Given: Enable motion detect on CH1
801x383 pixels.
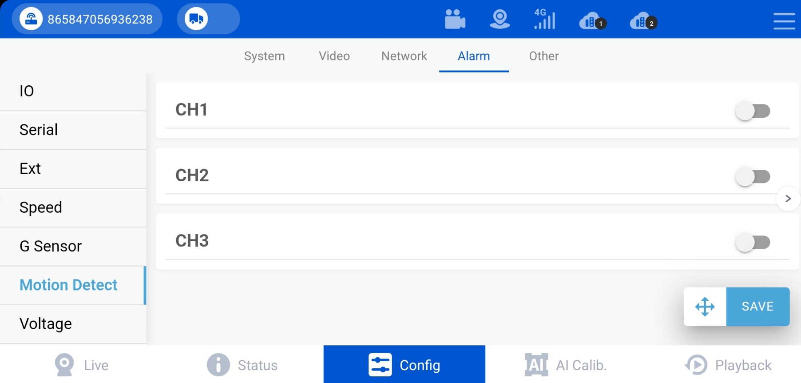Looking at the screenshot, I should [x=753, y=111].
